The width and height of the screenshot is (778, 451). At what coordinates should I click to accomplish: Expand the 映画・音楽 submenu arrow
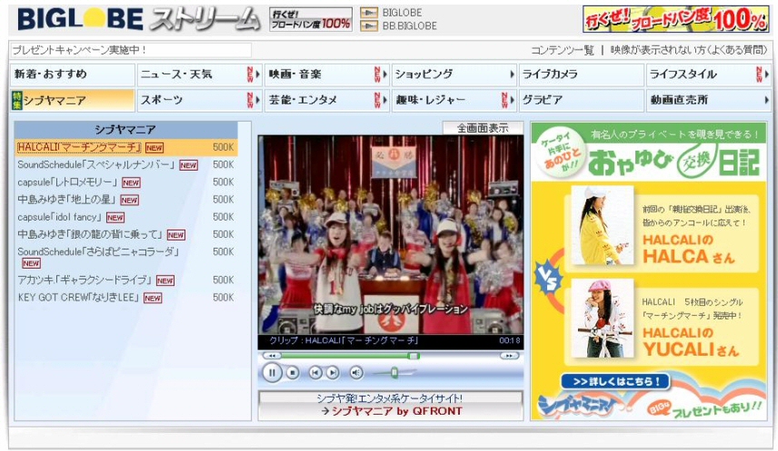tap(384, 74)
